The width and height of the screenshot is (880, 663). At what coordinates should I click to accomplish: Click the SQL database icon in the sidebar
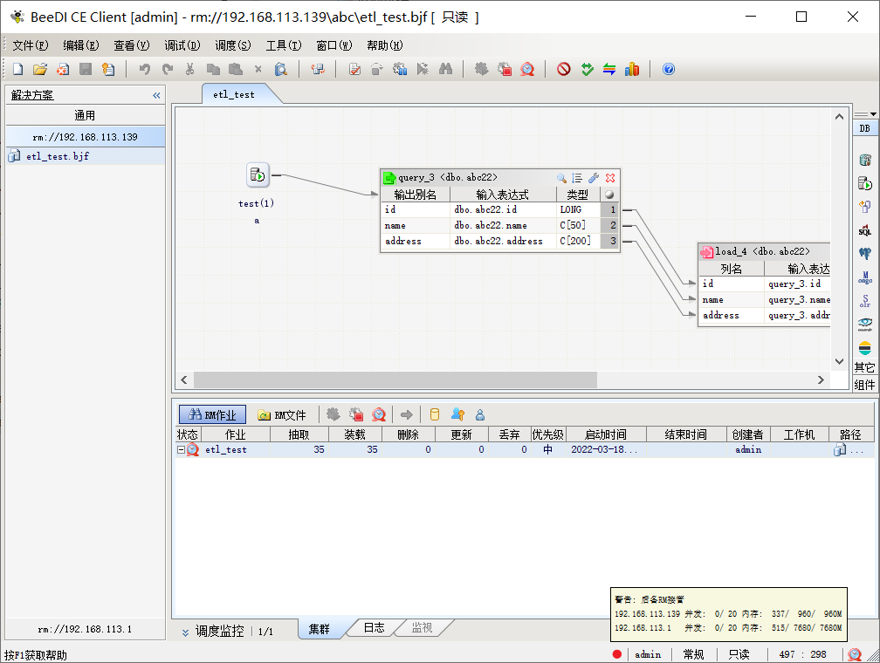coord(865,230)
